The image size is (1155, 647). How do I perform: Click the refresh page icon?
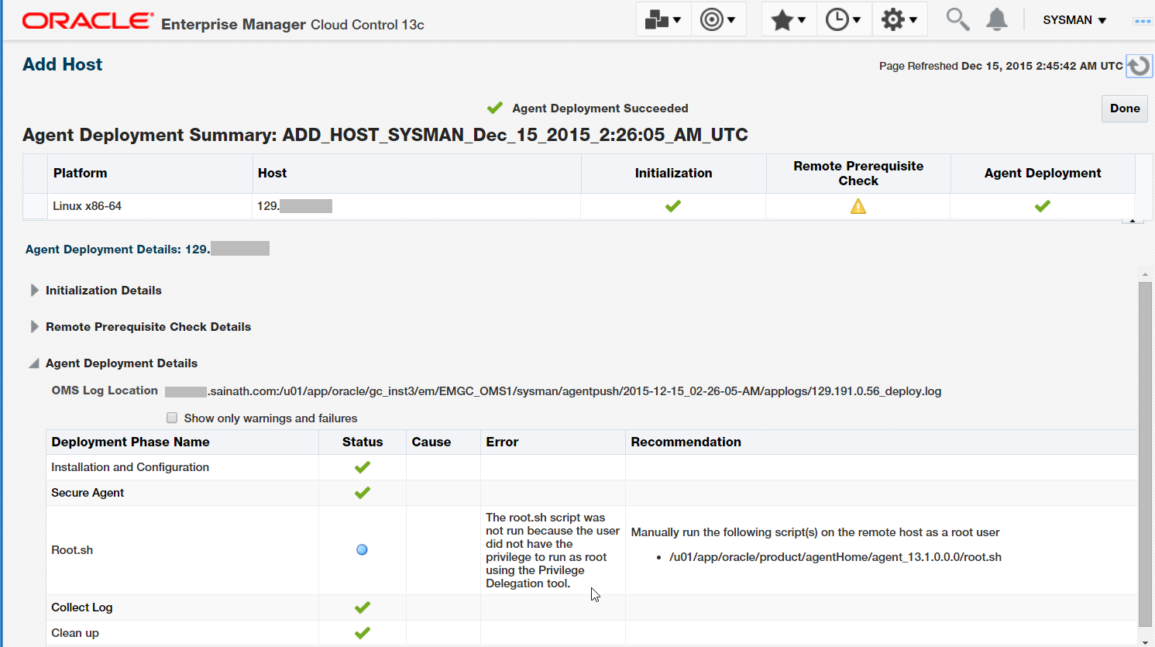pyautogui.click(x=1139, y=66)
